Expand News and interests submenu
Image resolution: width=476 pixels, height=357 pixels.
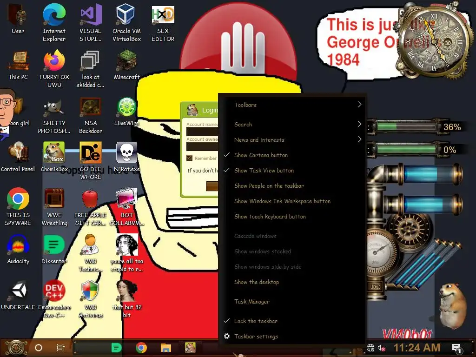point(293,139)
